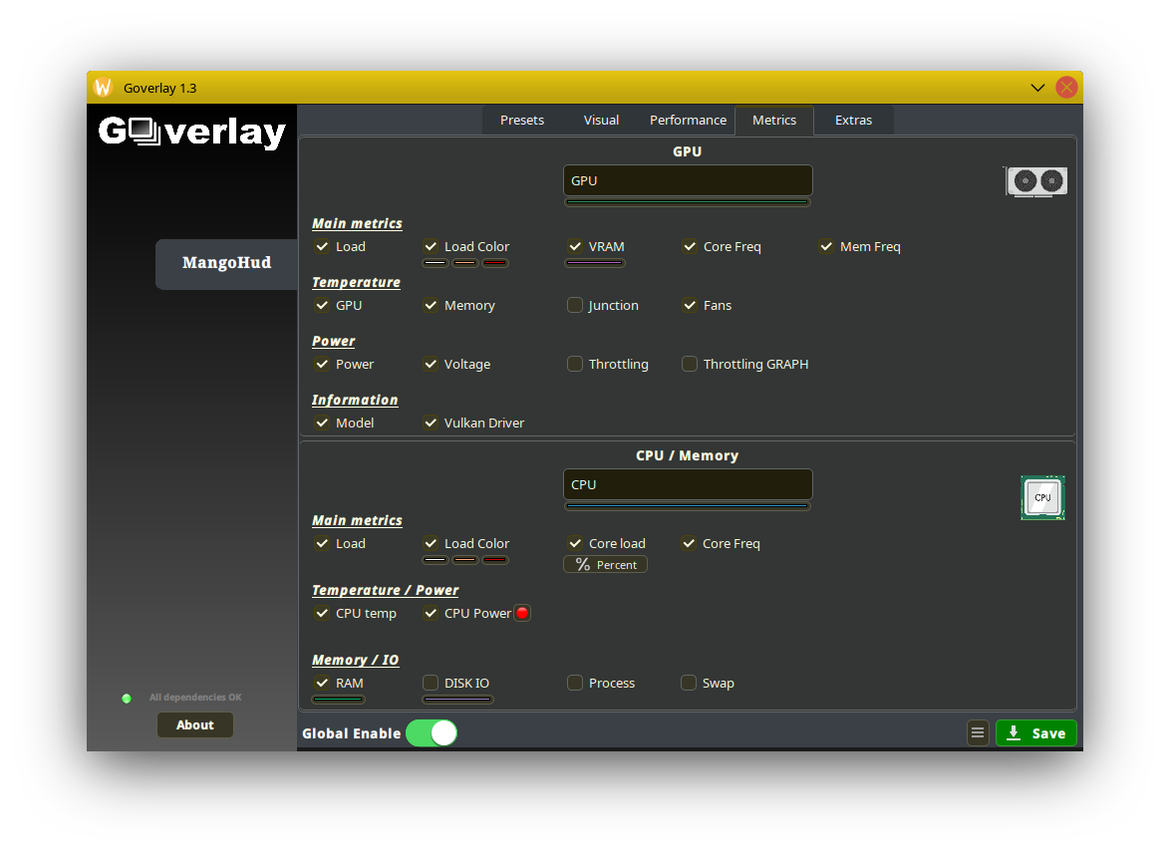Pick GPU Load Color white swatch

(x=436, y=263)
